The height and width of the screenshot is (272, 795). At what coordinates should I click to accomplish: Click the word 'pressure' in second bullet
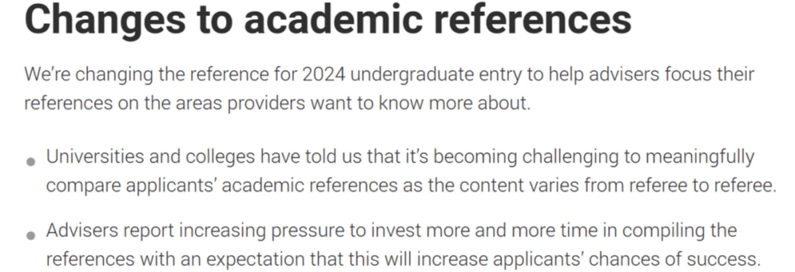click(x=308, y=230)
